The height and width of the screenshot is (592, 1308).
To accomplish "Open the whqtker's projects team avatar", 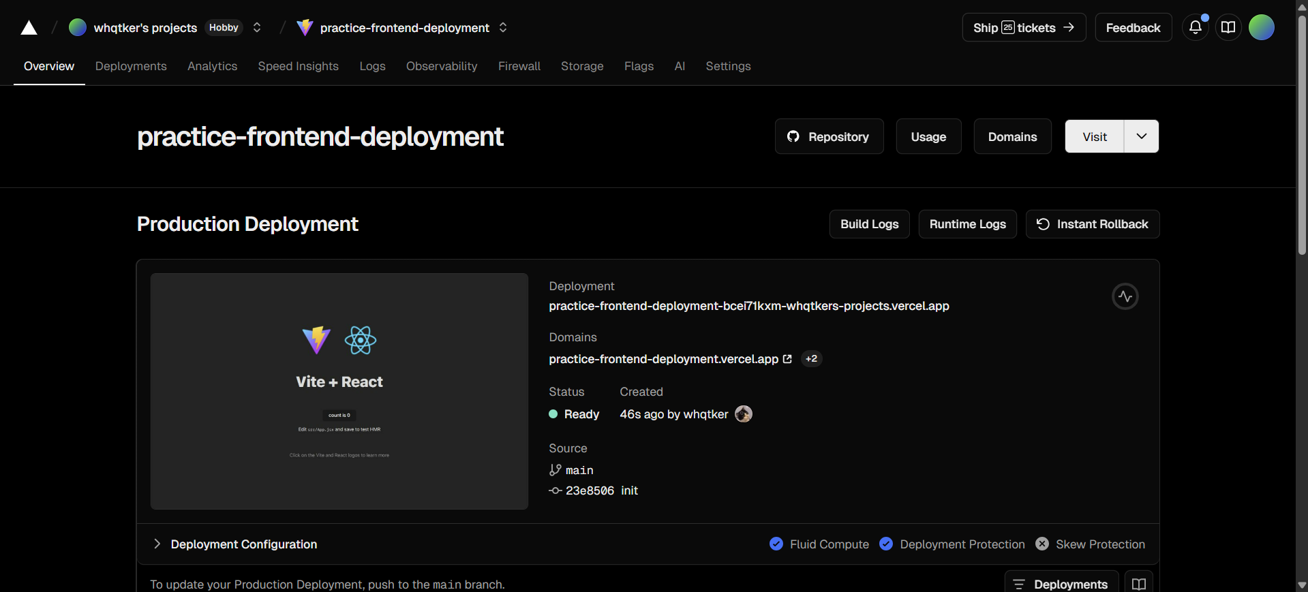I will 78,27.
